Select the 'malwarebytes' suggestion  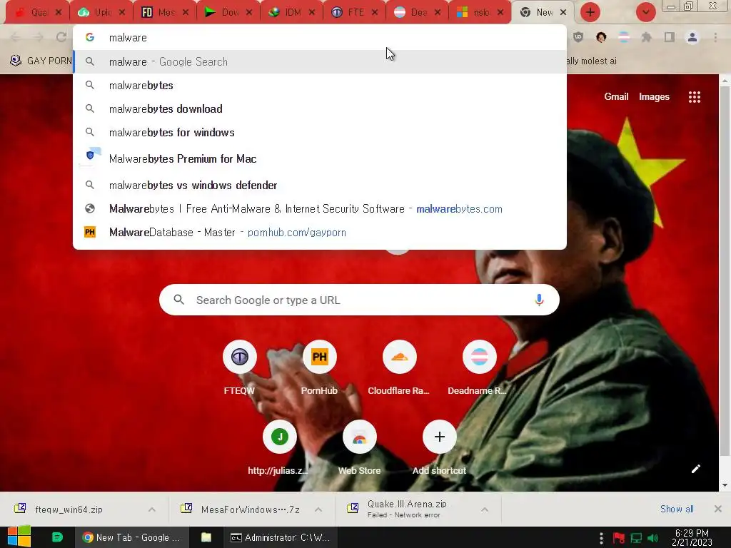[320, 86]
